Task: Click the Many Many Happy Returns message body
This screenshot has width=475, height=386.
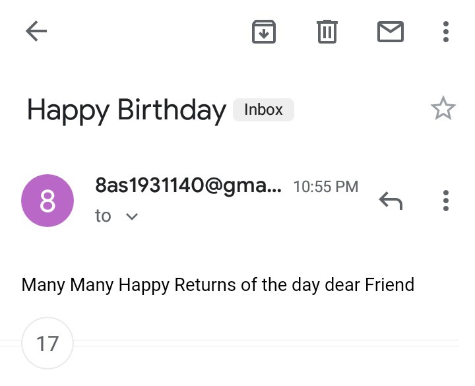Action: click(x=218, y=286)
